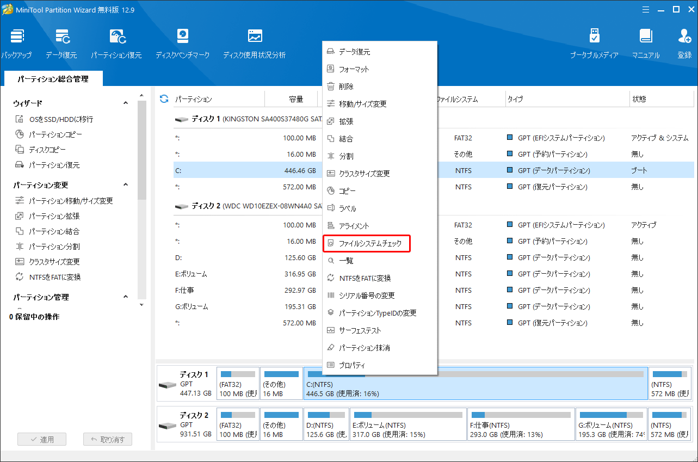
Task: Choose サーフェステスト in context menu
Action: coord(380,330)
